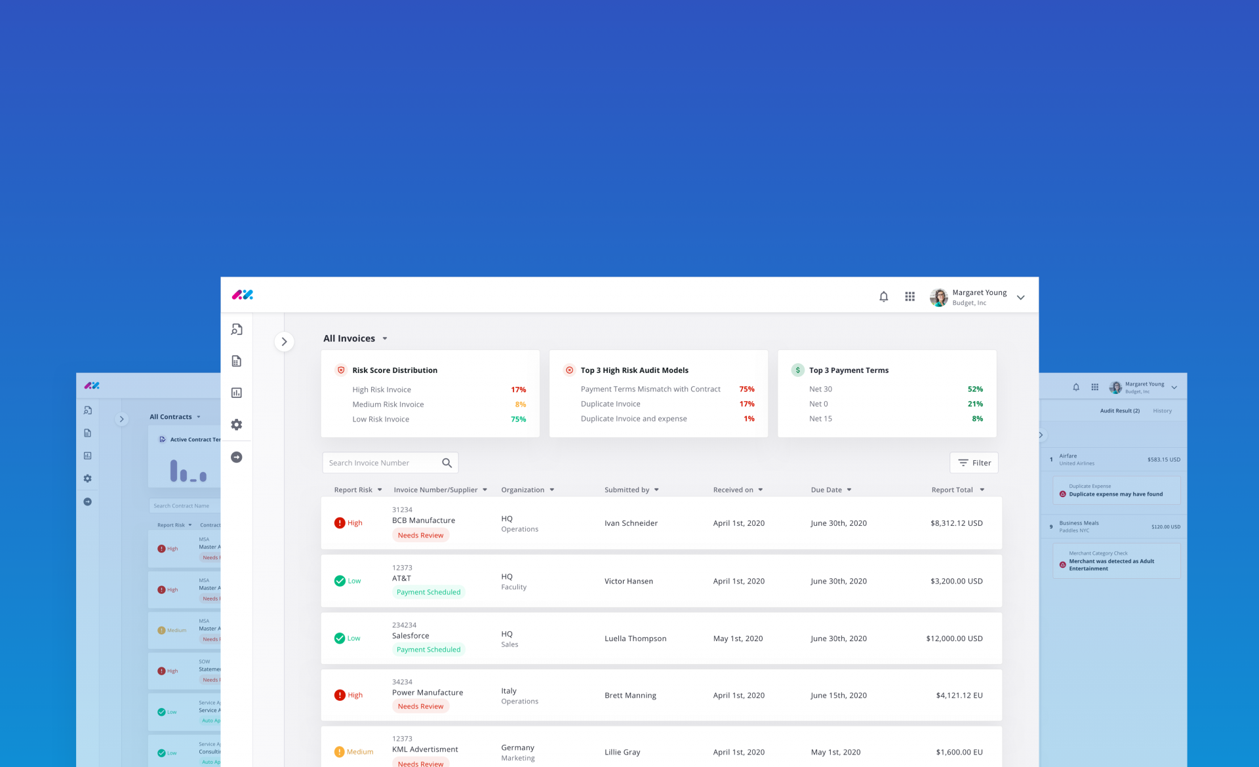Click the app logo in main window header
Screen dimensions: 1259x767
click(x=242, y=295)
